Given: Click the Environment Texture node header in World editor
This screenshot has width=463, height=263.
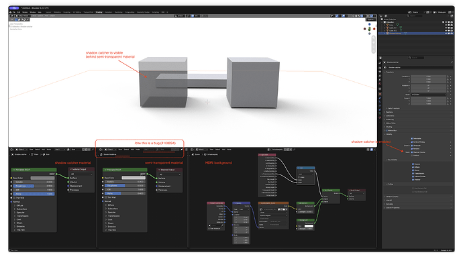Looking at the screenshot, I should [x=273, y=203].
